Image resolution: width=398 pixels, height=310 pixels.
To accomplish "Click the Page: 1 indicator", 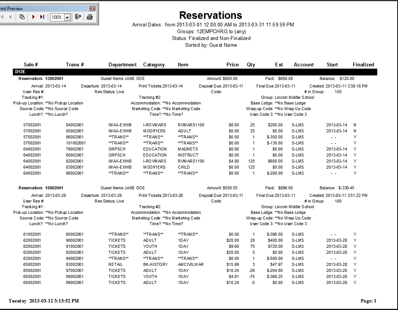I will point(368,301).
